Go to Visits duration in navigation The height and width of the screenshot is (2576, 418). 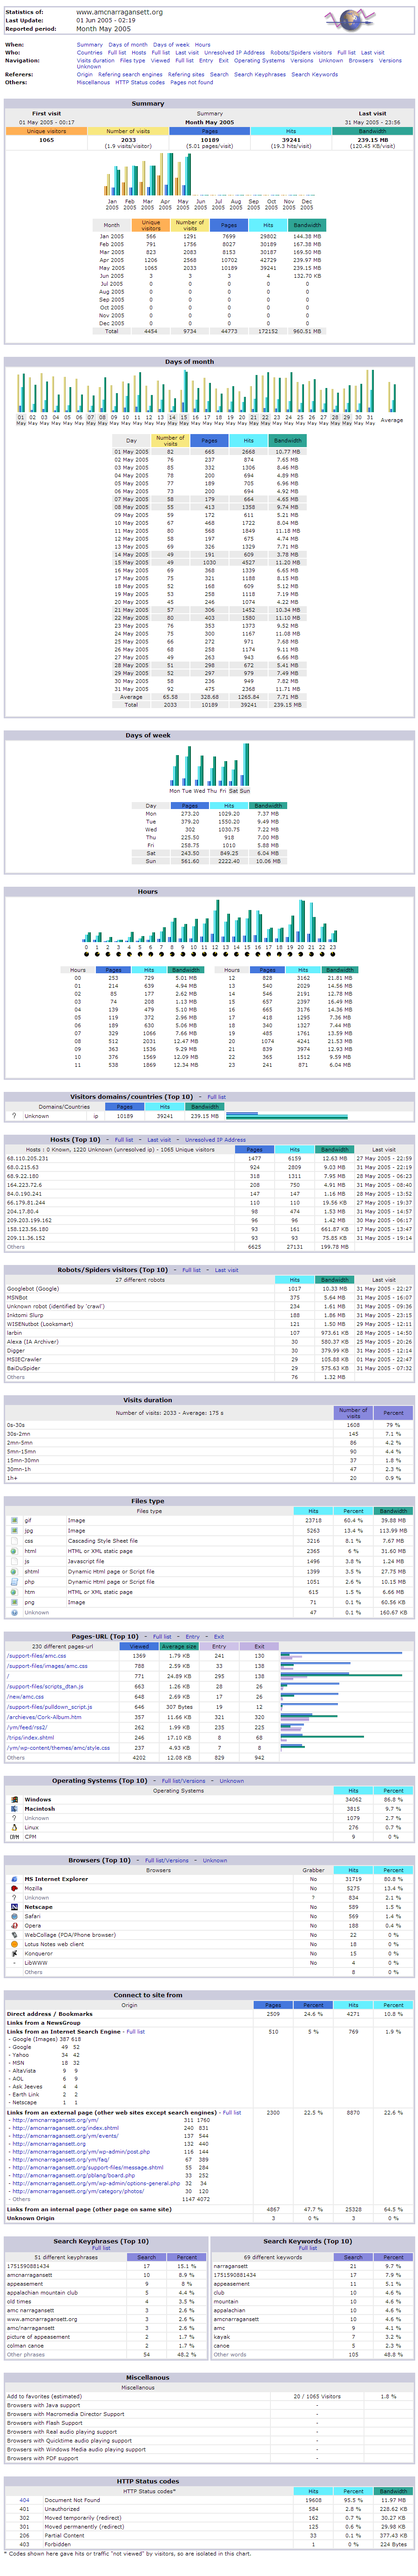[x=96, y=60]
